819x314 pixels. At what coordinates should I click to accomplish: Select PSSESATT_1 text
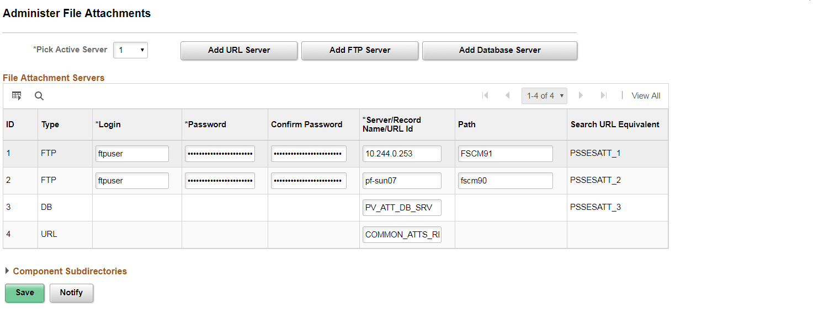(x=595, y=153)
